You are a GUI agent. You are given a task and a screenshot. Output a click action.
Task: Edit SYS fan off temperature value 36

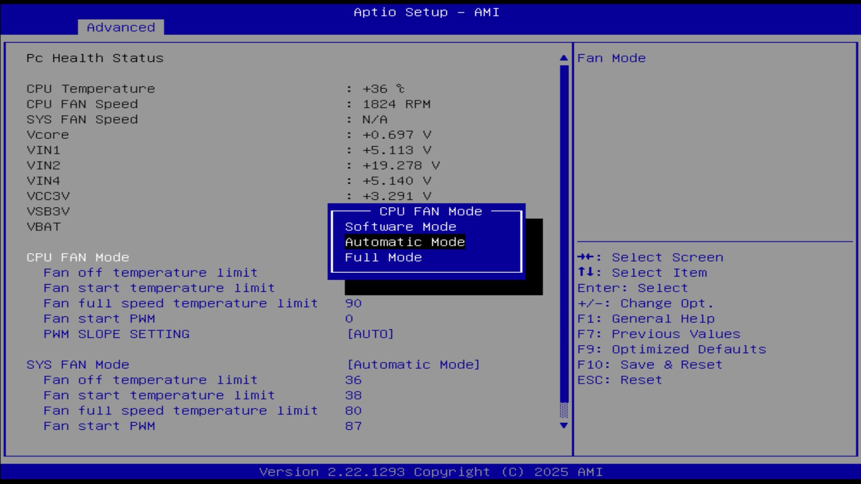[353, 380]
